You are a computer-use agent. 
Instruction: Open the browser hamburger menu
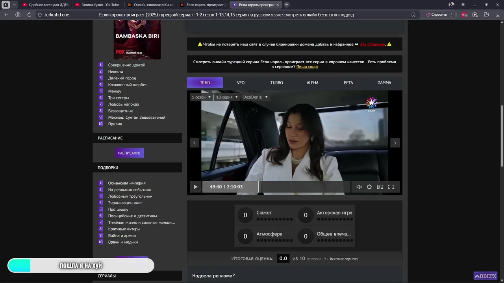463,5
